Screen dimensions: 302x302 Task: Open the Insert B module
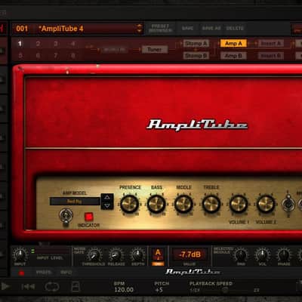point(271,56)
